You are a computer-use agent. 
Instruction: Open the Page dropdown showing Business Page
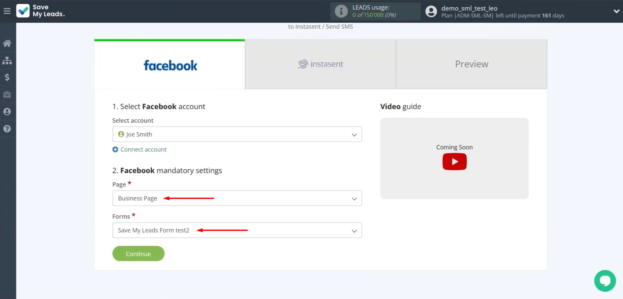(x=237, y=198)
